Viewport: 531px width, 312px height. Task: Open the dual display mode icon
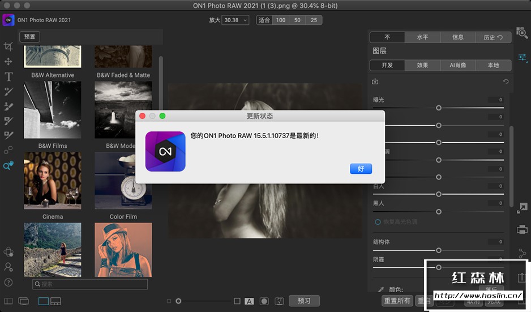pos(24,301)
